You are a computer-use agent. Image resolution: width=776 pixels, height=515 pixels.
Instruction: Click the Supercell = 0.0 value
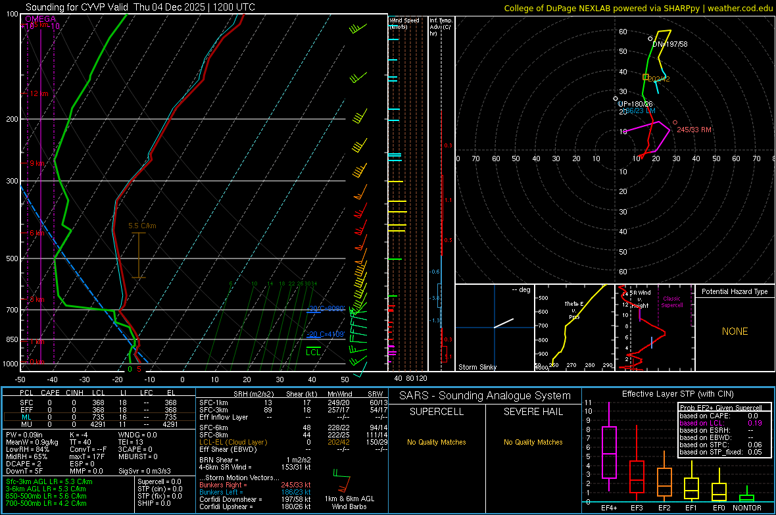pyautogui.click(x=159, y=481)
